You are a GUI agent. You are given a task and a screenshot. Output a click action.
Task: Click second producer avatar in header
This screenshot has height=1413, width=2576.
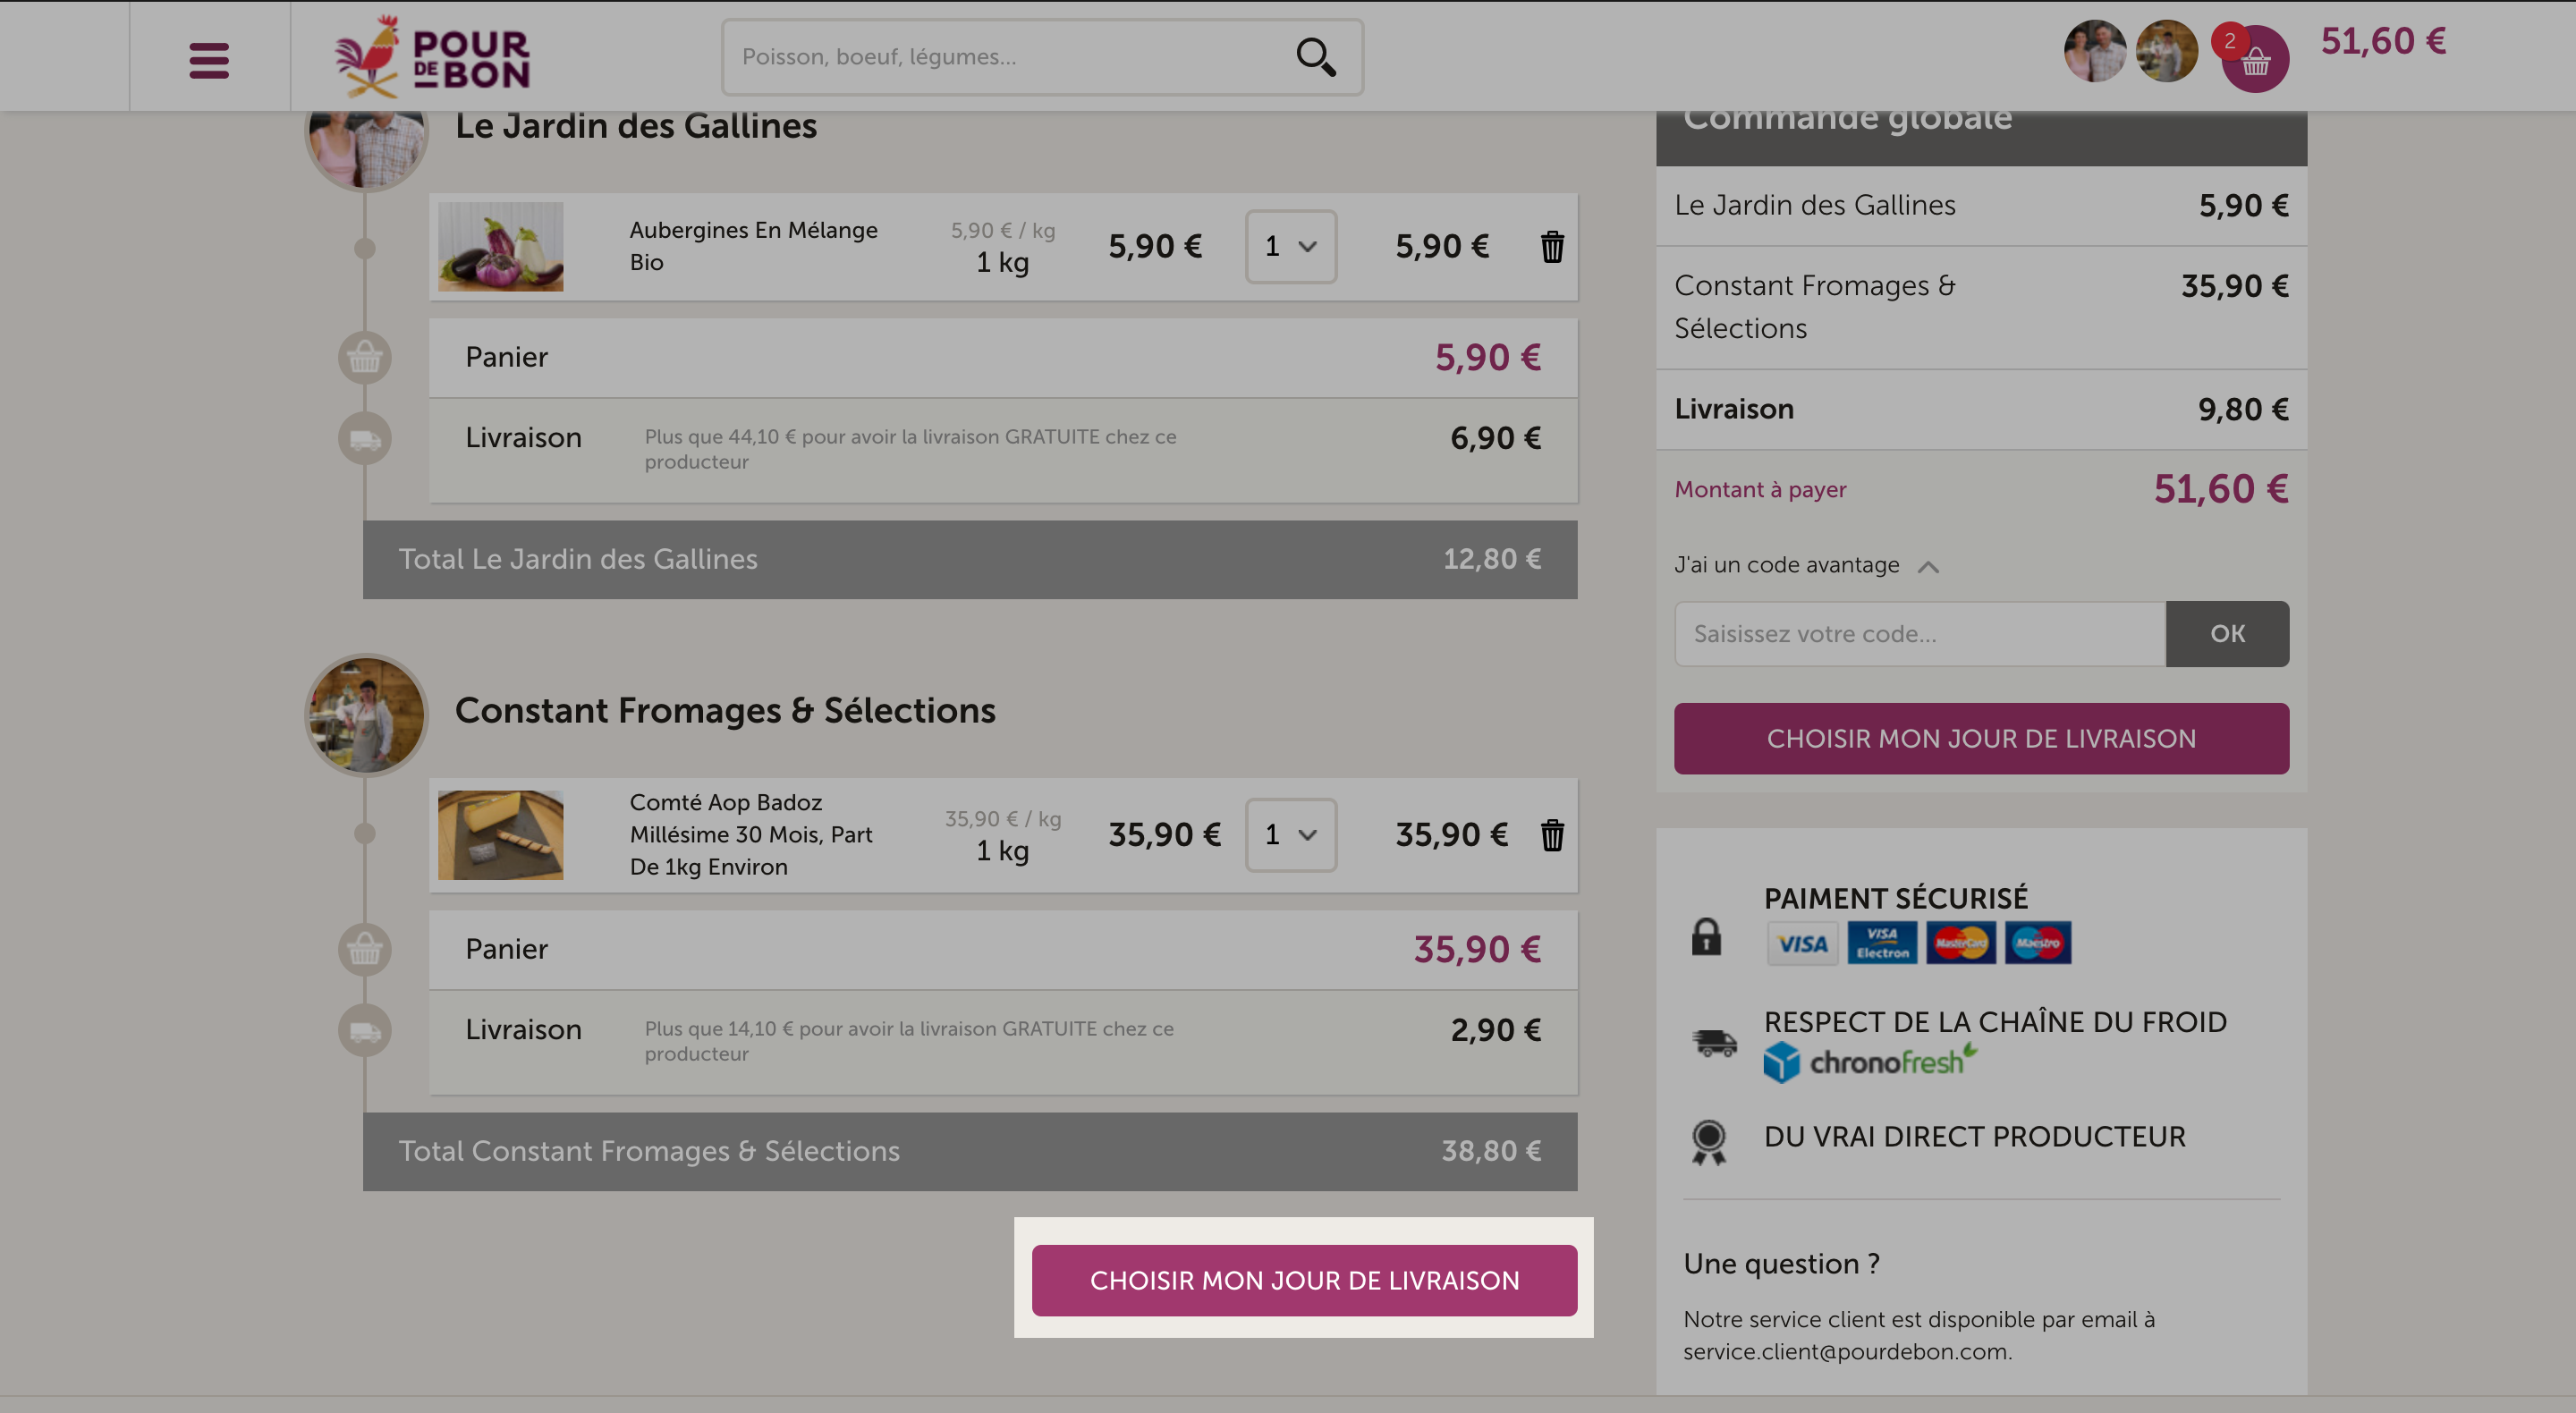coord(2166,51)
